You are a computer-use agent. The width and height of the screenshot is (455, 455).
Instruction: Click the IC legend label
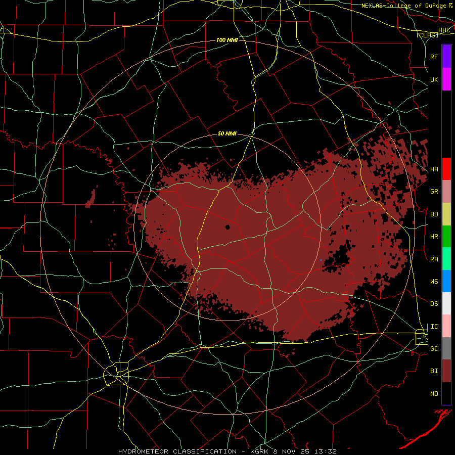[434, 327]
